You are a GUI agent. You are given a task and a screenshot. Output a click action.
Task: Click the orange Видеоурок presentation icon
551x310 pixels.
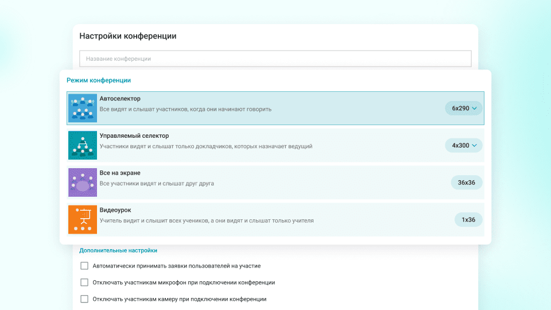coord(83,219)
